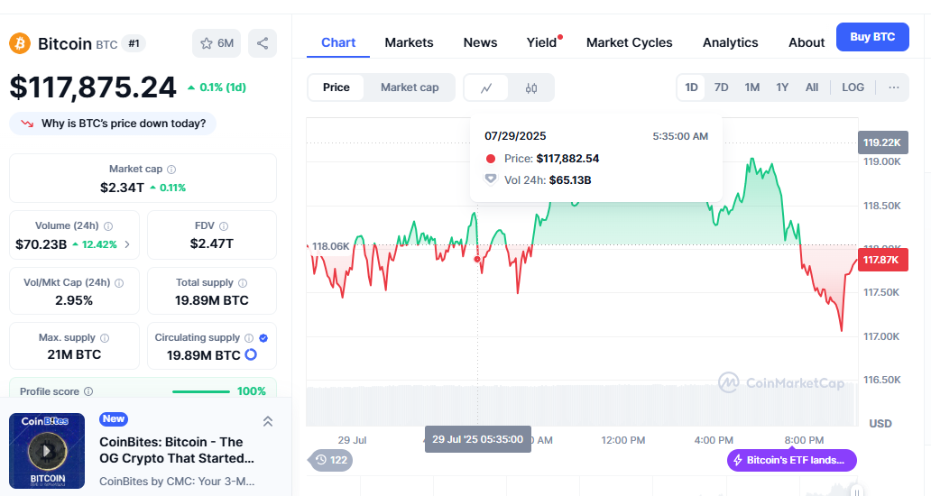Image resolution: width=931 pixels, height=496 pixels.
Task: Click circulating supply progress ring icon
Action: click(x=251, y=354)
